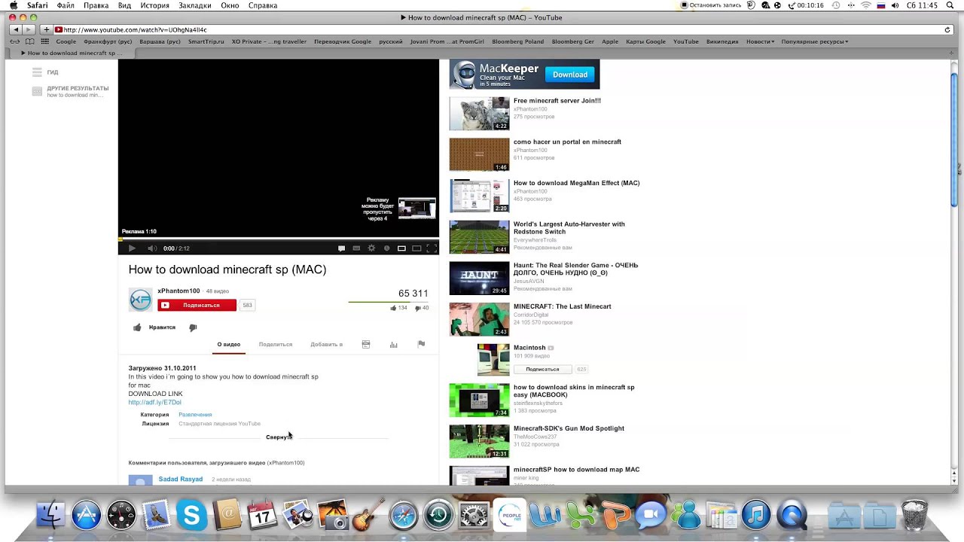Report the video with the flag icon
Viewport: 964px width, 542px height.
[421, 344]
